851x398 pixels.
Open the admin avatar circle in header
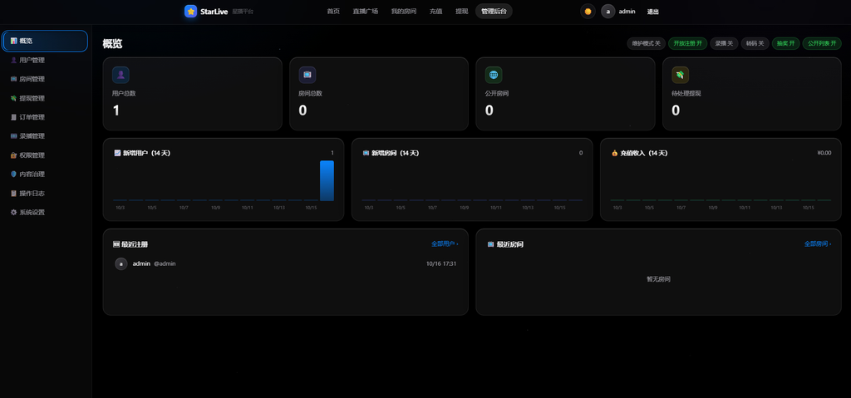tap(608, 11)
